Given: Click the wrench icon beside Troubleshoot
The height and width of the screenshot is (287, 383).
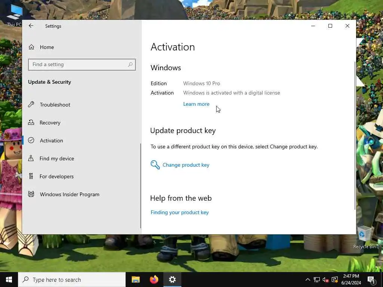Looking at the screenshot, I should click(x=31, y=105).
